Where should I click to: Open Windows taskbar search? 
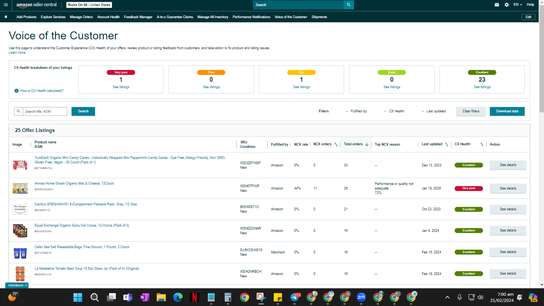[x=95, y=297]
